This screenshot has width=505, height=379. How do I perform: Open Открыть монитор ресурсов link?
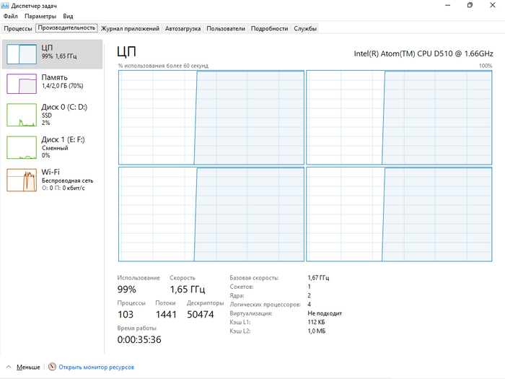pyautogui.click(x=96, y=367)
